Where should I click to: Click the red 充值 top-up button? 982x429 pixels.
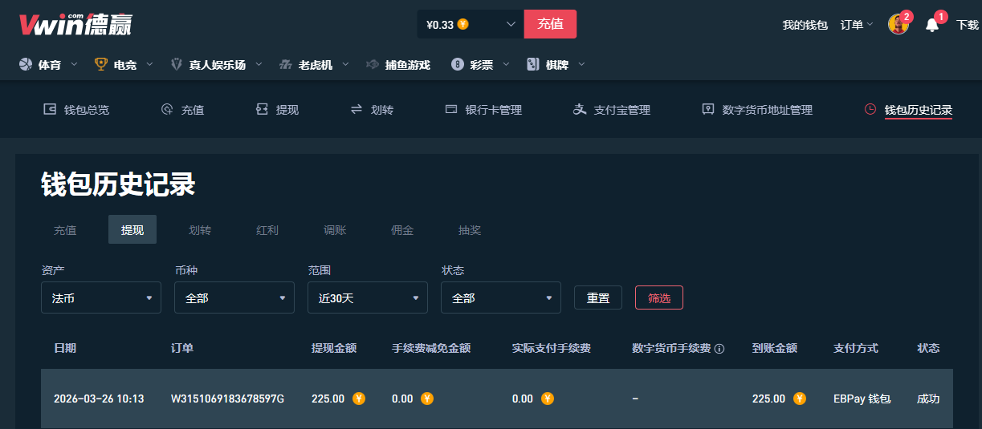[x=550, y=24]
